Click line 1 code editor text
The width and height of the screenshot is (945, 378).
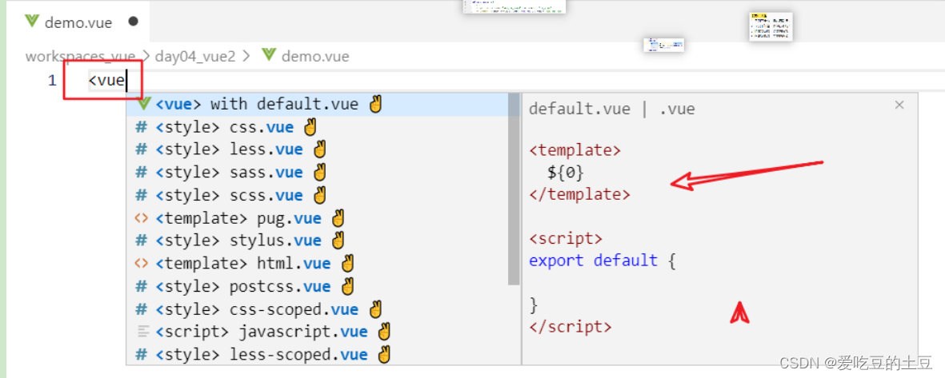(x=107, y=81)
